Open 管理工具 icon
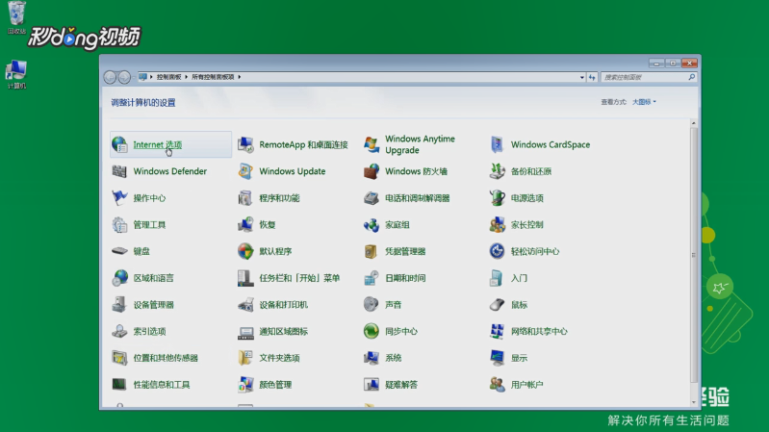Image resolution: width=769 pixels, height=432 pixels. (119, 224)
